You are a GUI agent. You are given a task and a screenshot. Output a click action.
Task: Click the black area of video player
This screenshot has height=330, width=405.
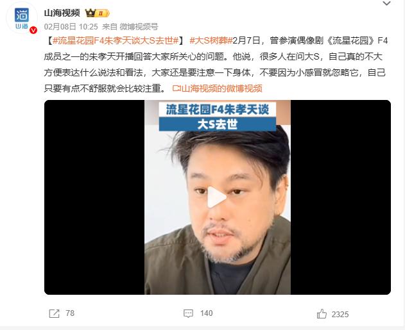[94, 197]
